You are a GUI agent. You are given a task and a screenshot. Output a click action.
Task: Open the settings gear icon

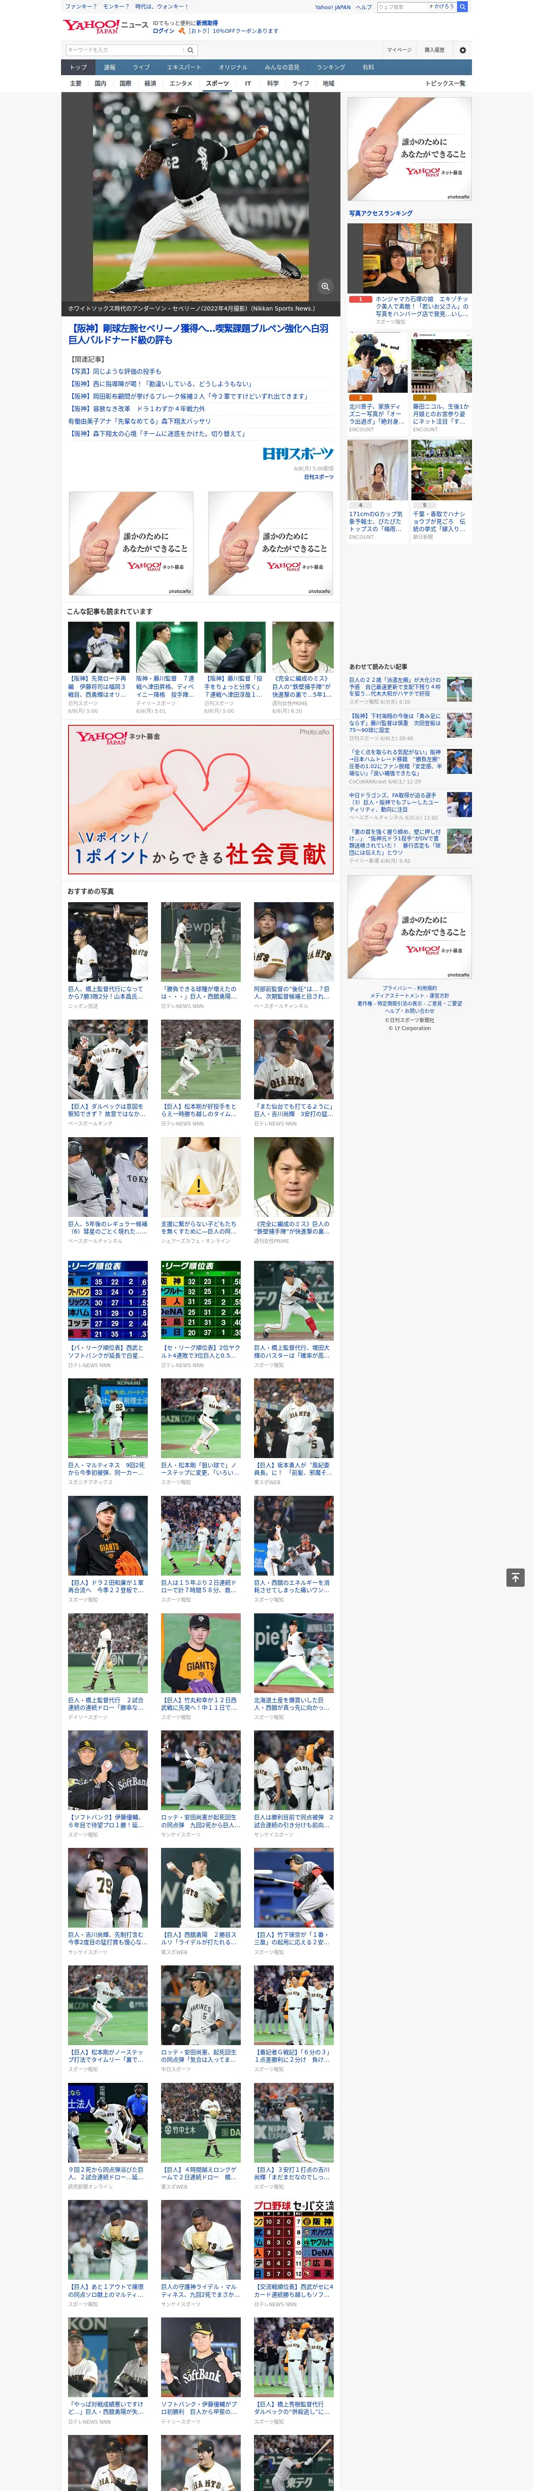tap(462, 50)
